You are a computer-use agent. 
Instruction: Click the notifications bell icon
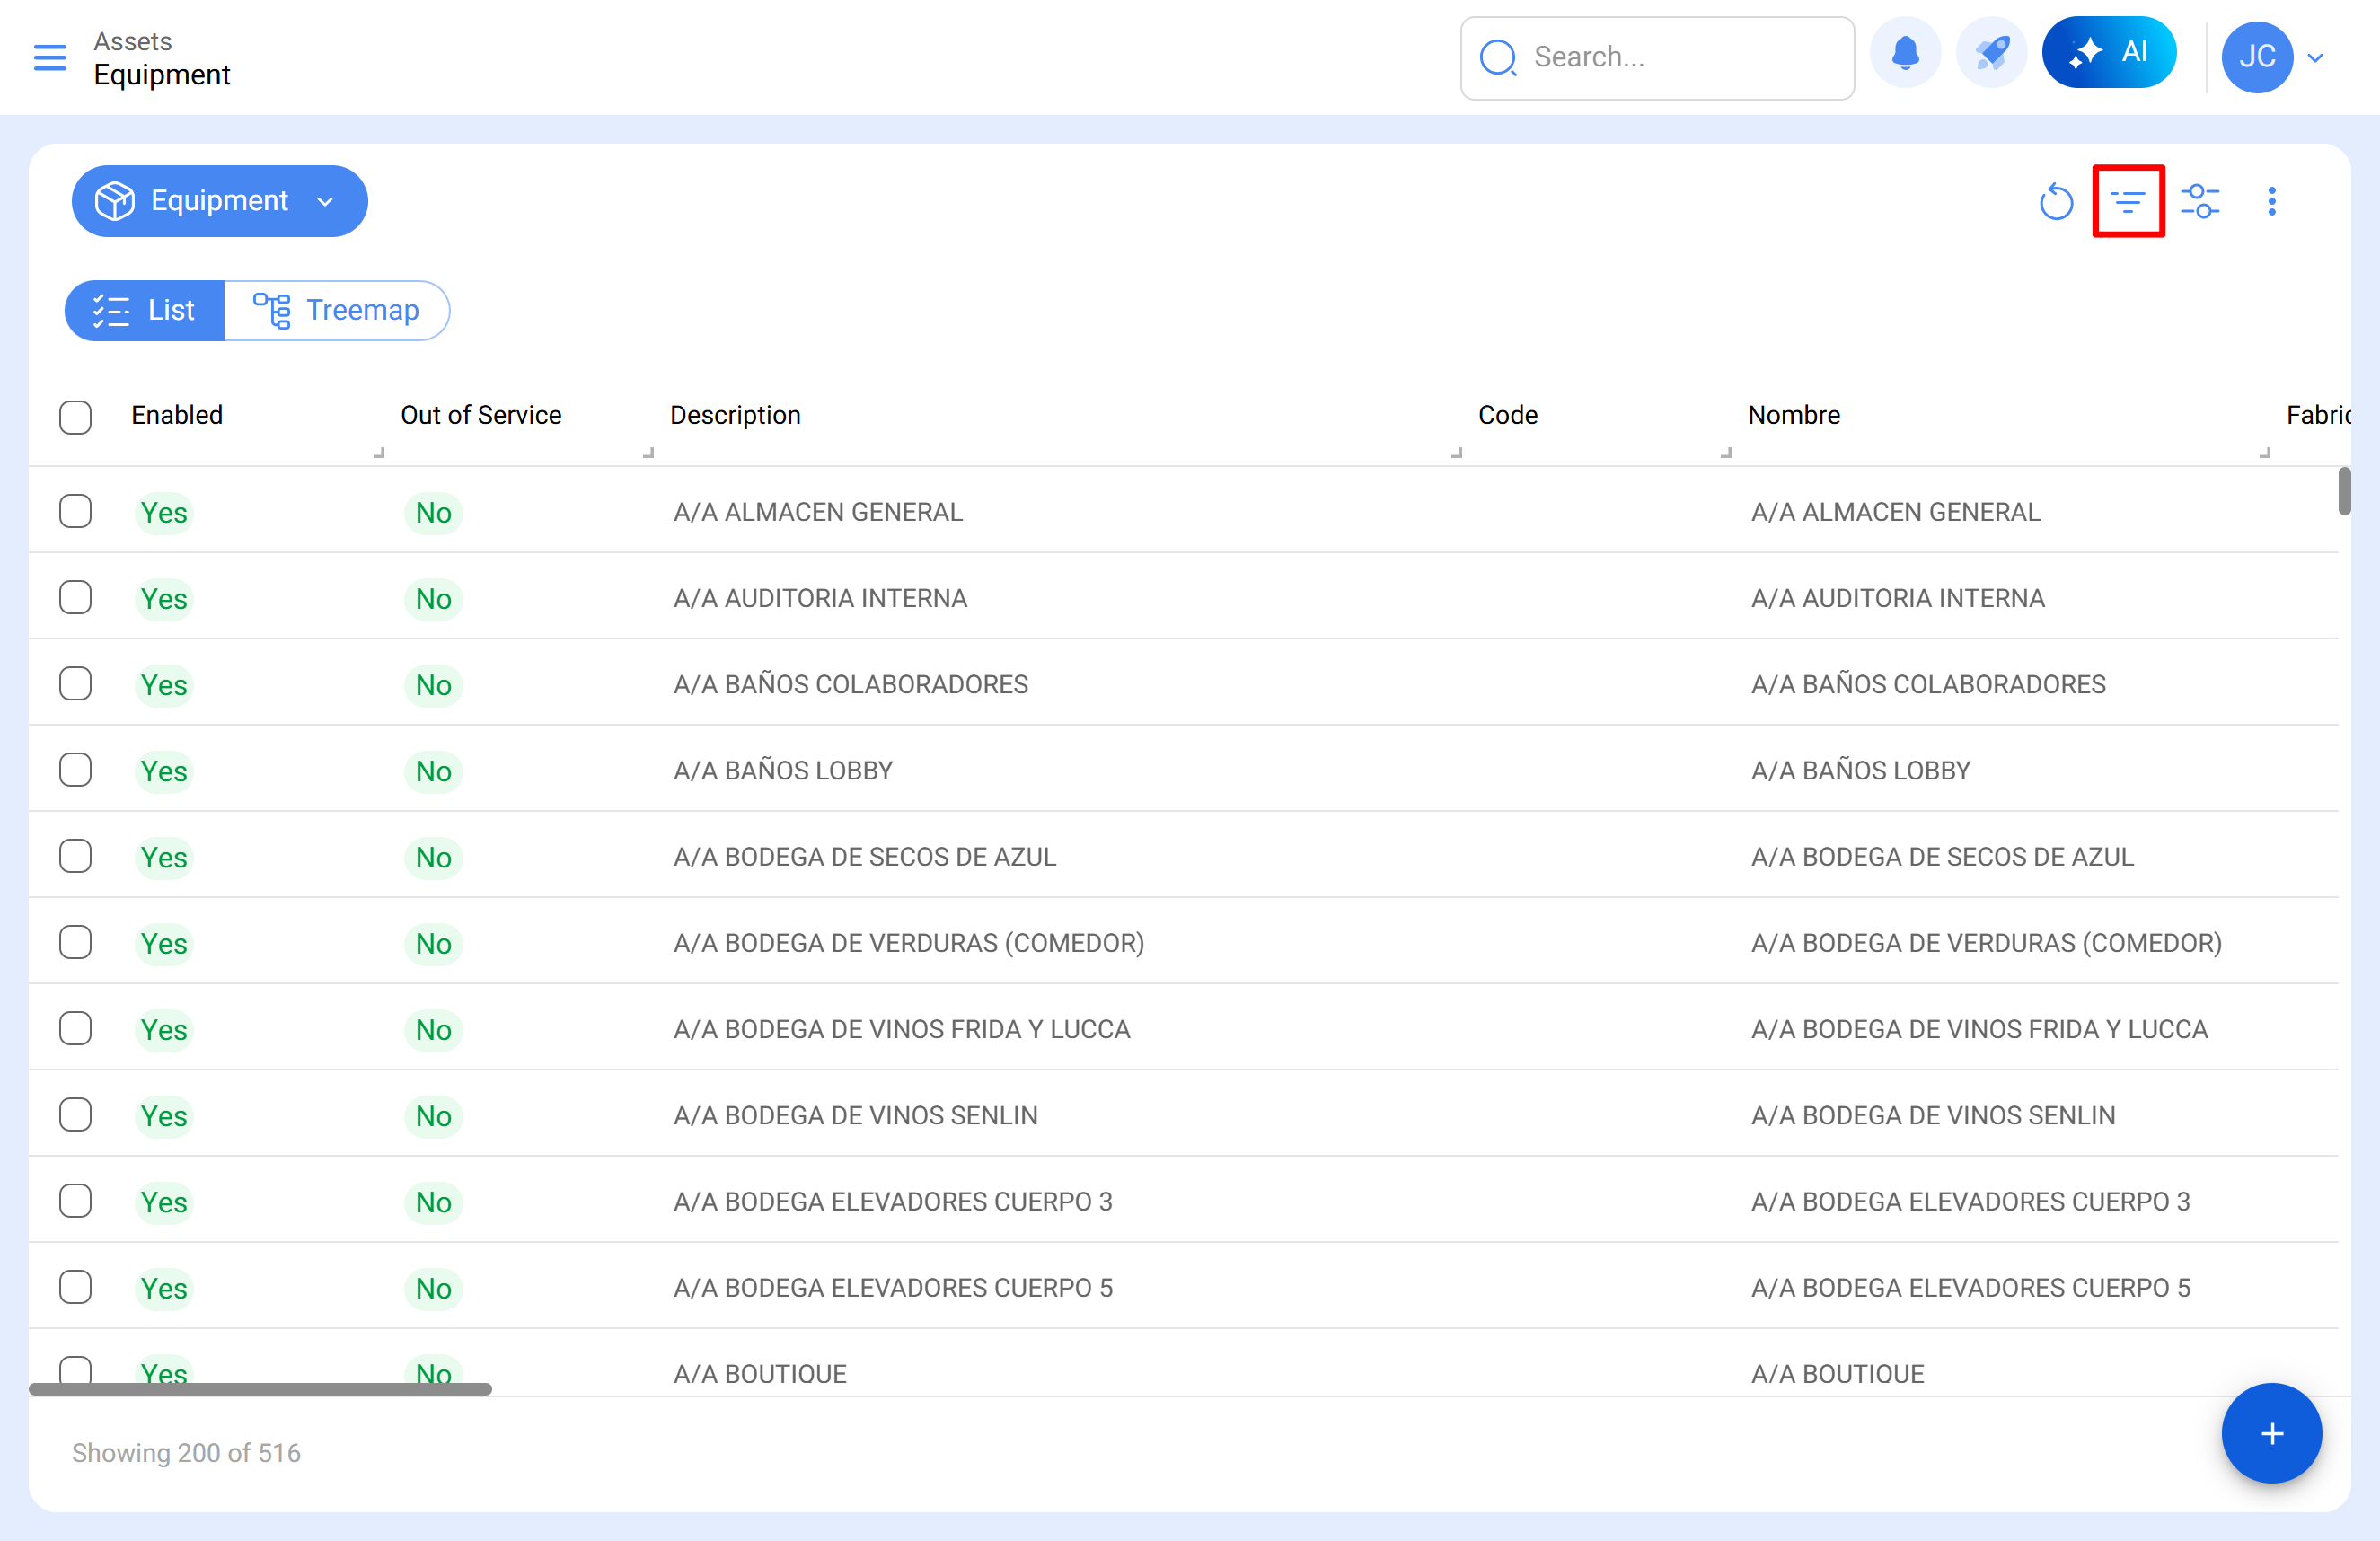[x=1905, y=54]
